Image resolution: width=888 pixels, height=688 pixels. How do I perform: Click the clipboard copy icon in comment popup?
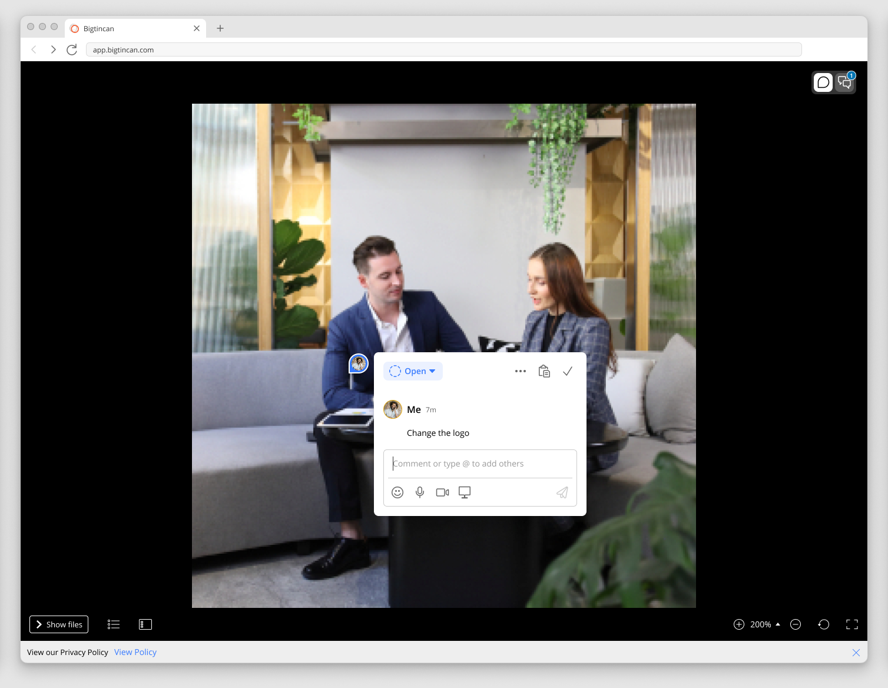pos(544,371)
